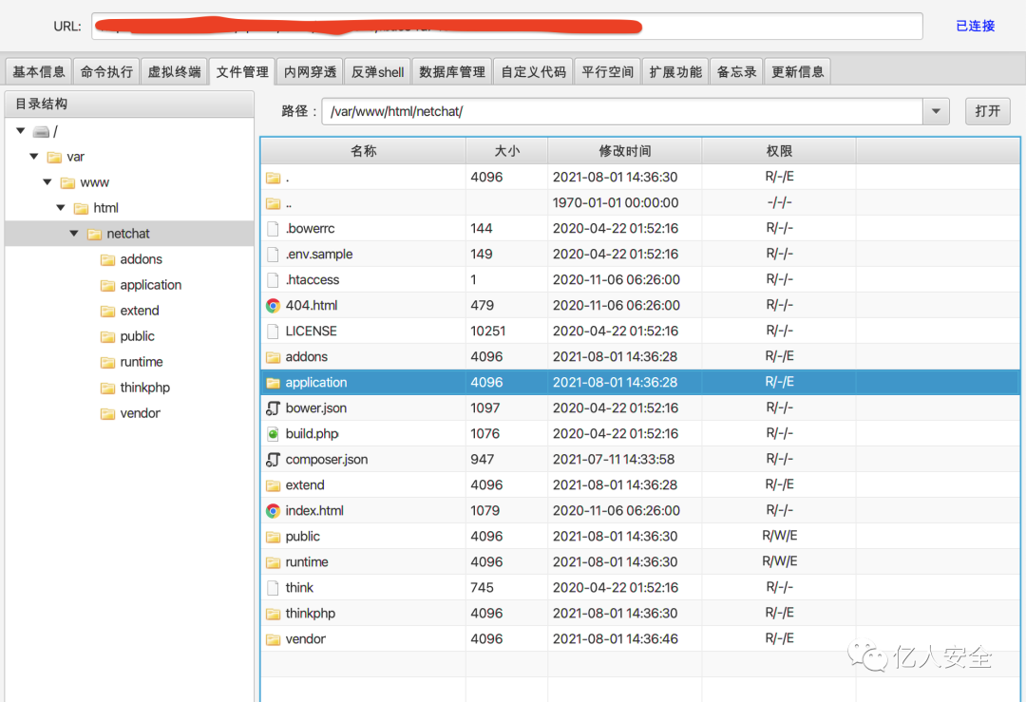Sort by the 修改时间 column header
Viewport: 1026px width, 702px height.
[x=625, y=151]
